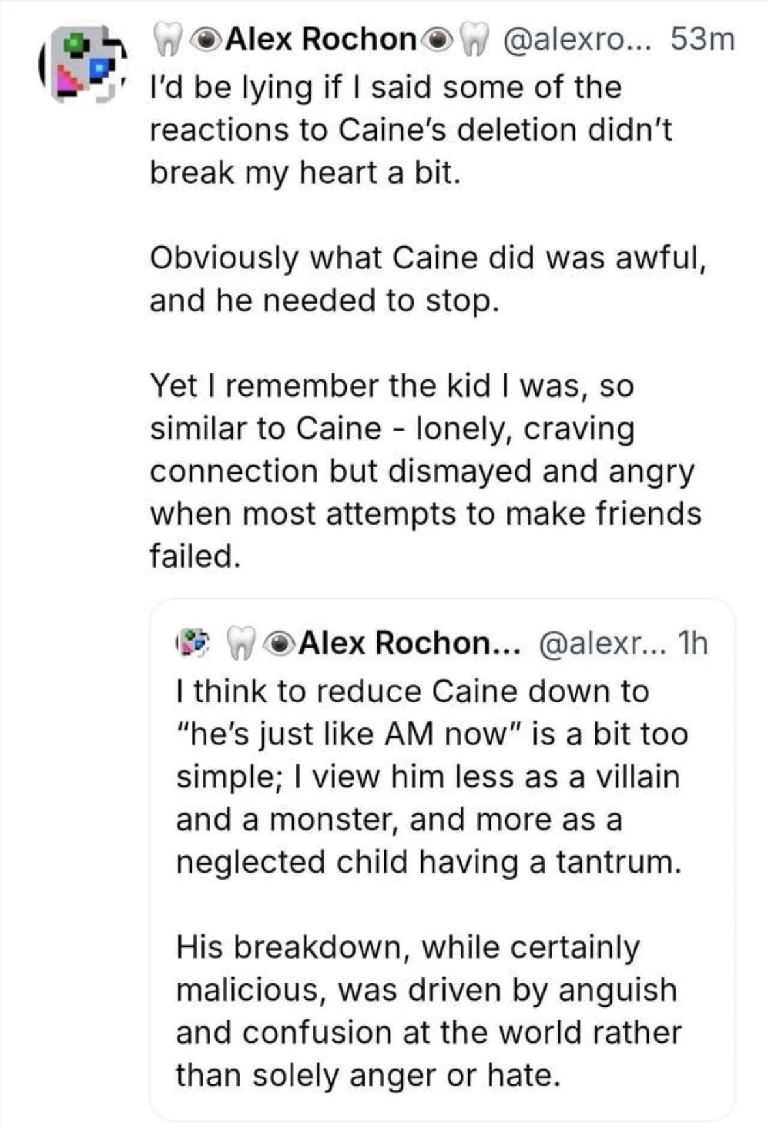Viewport: 768px width, 1128px height.
Task: Click the 53m timestamp
Action: click(x=702, y=39)
